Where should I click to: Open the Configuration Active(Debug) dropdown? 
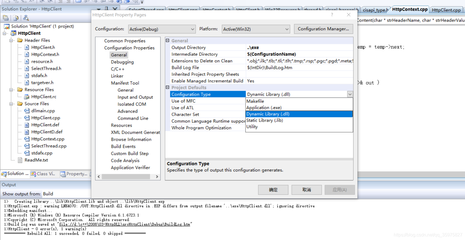pos(162,29)
